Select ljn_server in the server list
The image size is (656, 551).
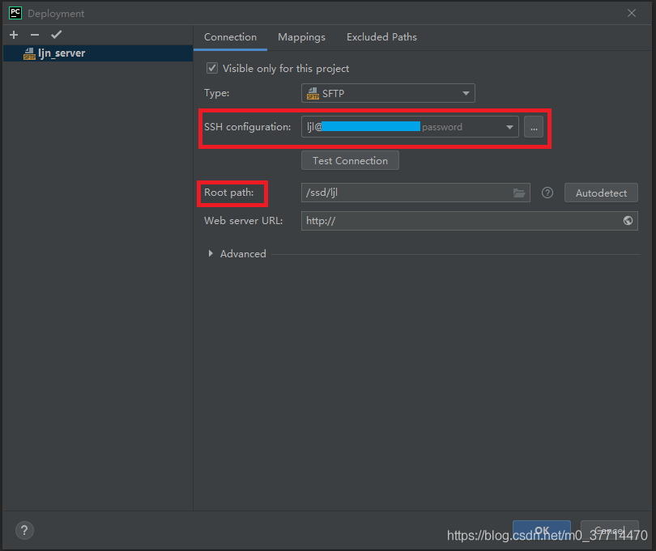61,53
